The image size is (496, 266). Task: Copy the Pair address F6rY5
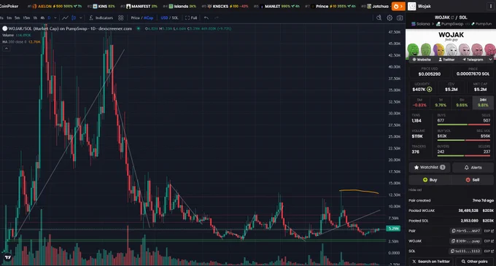pos(465,231)
